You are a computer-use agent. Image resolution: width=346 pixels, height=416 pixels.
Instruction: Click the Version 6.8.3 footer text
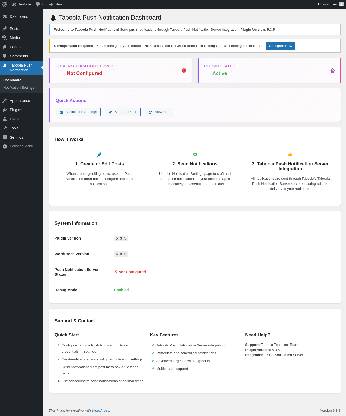click(x=330, y=411)
